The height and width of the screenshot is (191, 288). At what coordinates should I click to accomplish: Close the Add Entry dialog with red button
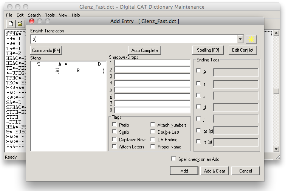(x=32, y=21)
